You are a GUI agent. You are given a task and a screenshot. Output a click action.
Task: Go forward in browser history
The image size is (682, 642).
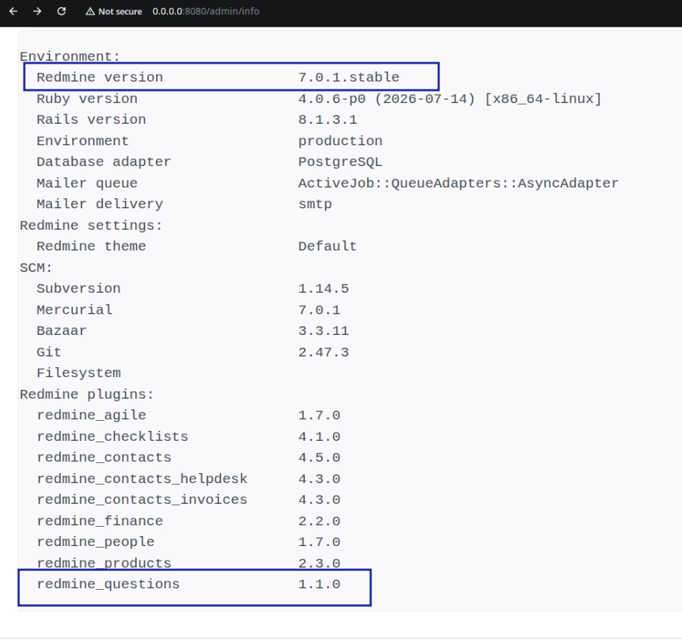(37, 11)
